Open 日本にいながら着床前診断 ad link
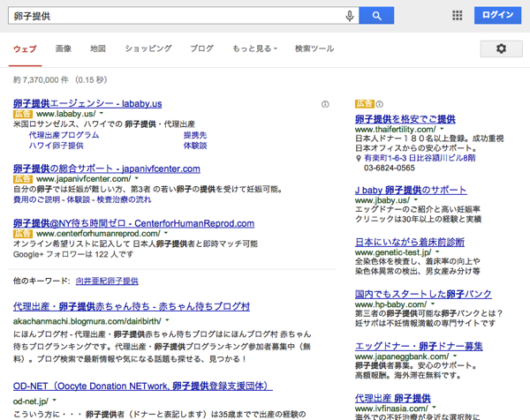This screenshot has width=530, height=420. tap(410, 242)
